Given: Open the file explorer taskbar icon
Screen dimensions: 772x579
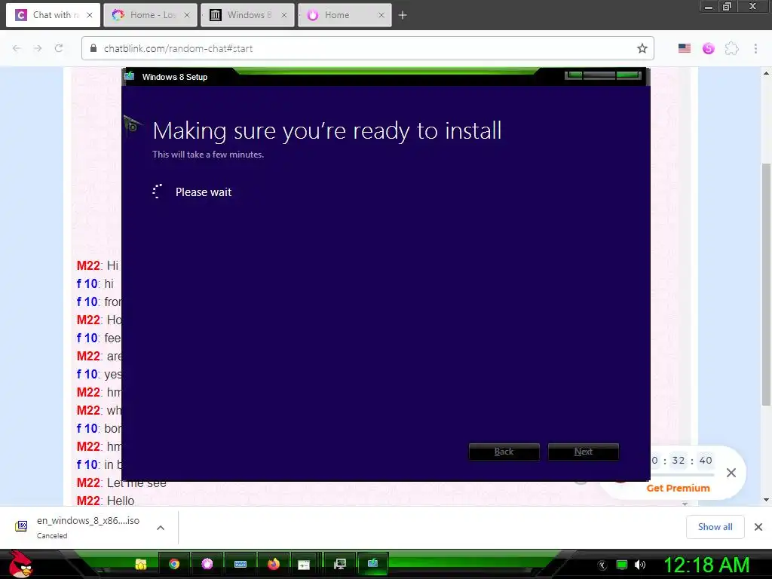Looking at the screenshot, I should 141,564.
